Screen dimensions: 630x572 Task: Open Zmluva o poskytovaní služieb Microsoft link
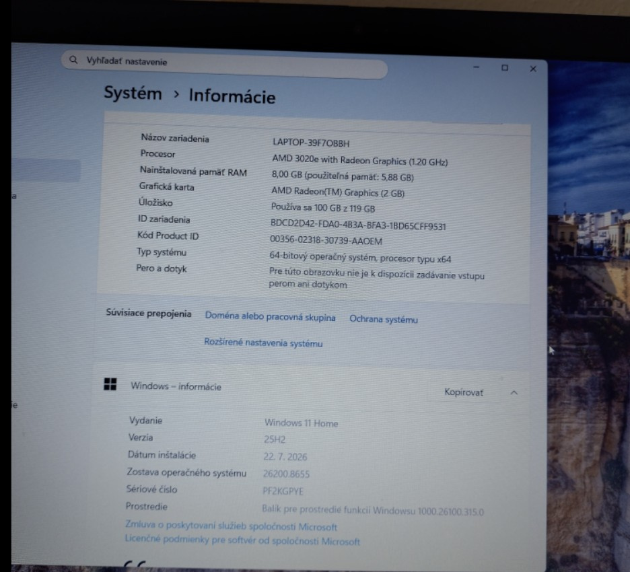(231, 526)
